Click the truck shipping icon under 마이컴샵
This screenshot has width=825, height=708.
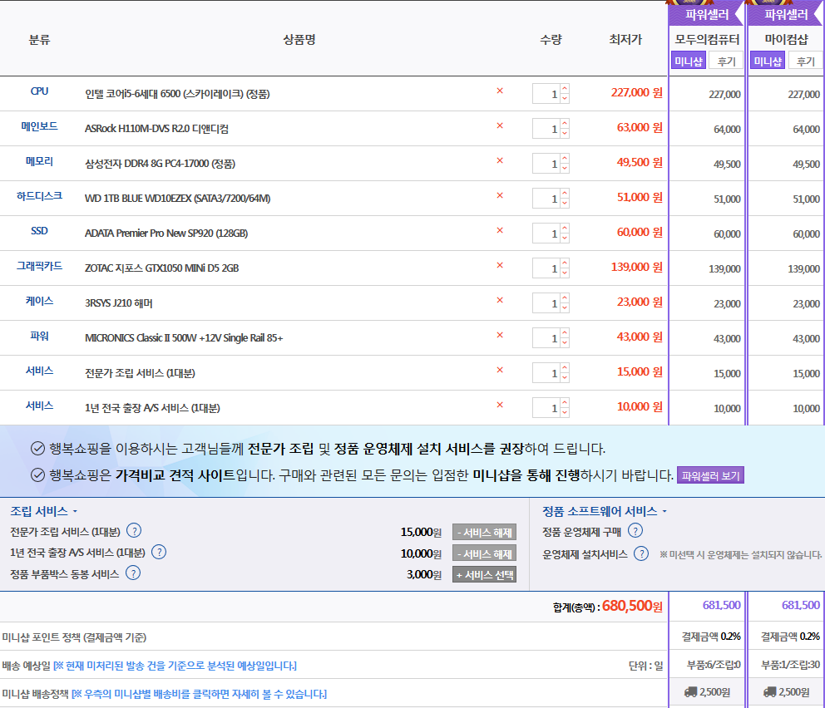(769, 691)
